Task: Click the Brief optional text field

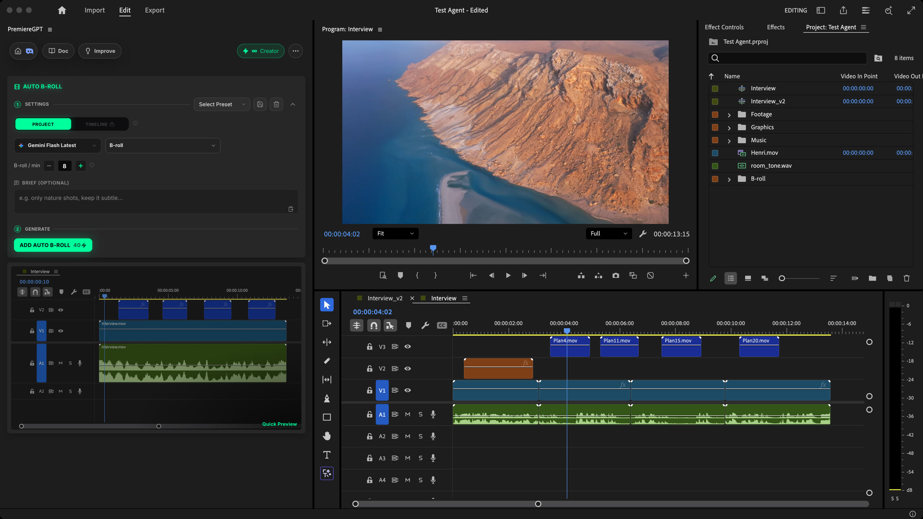Action: 156,201
